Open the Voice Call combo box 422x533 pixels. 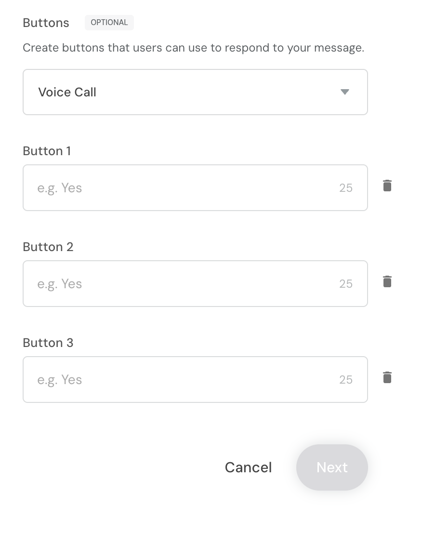(x=196, y=92)
